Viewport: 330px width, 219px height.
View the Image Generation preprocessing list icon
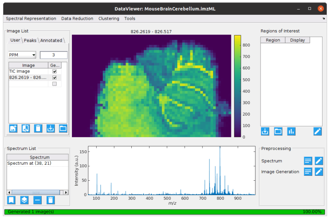(x=308, y=172)
